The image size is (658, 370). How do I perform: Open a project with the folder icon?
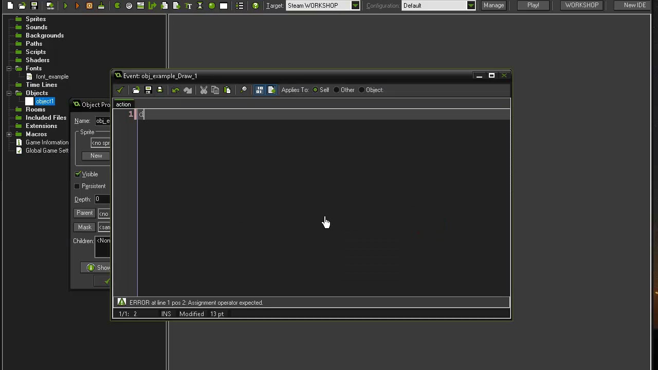22,6
